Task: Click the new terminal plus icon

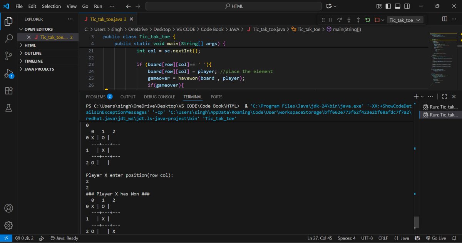Action: (x=416, y=97)
